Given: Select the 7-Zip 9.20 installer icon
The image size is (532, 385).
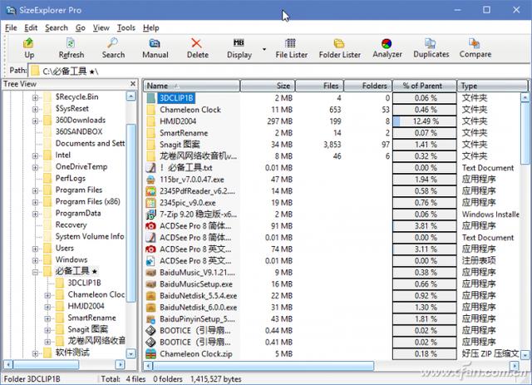Looking at the screenshot, I should coord(150,215).
